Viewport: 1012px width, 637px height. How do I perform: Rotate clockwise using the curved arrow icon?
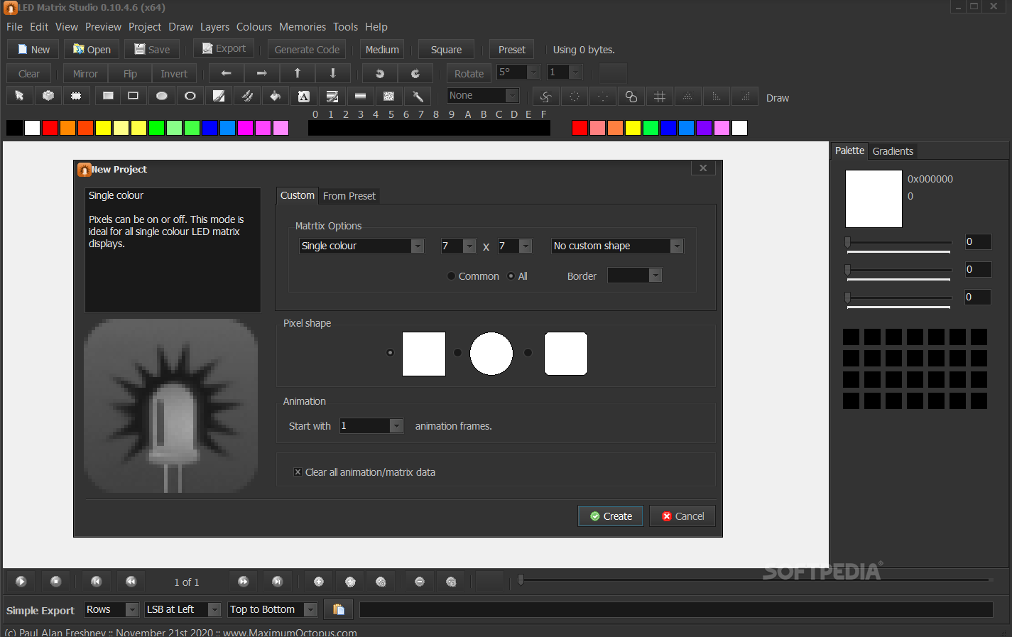[x=415, y=73]
